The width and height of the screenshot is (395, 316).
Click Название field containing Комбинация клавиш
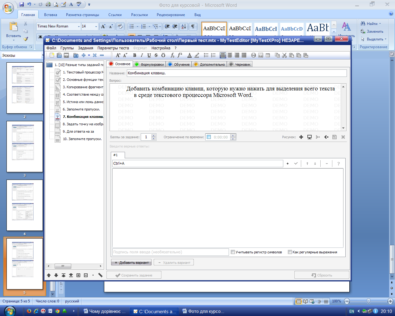(237, 73)
